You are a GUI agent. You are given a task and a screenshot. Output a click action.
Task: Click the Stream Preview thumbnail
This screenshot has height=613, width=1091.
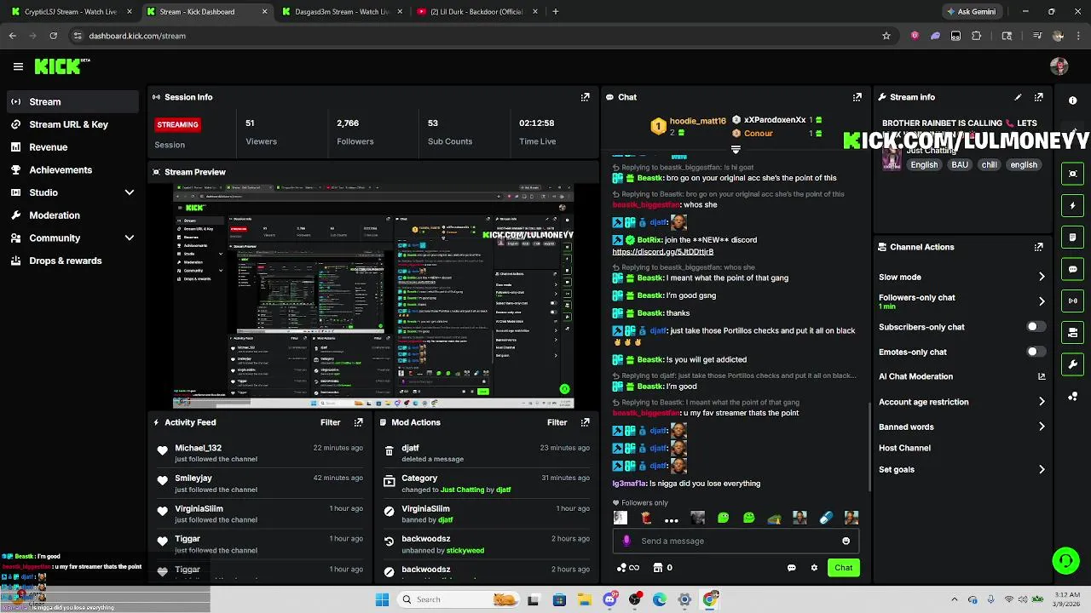tap(373, 297)
